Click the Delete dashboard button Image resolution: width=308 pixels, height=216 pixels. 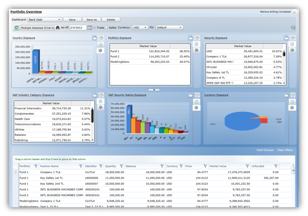pyautogui.click(x=111, y=20)
